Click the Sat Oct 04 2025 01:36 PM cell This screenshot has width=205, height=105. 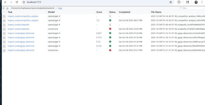[x=130, y=42]
